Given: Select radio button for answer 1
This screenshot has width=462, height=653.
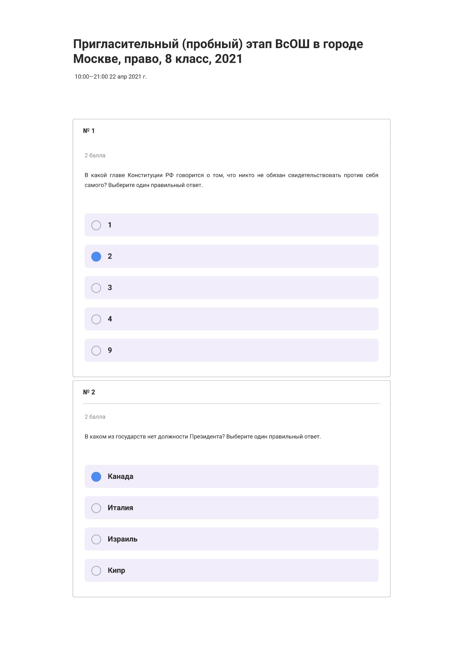Looking at the screenshot, I should [96, 225].
